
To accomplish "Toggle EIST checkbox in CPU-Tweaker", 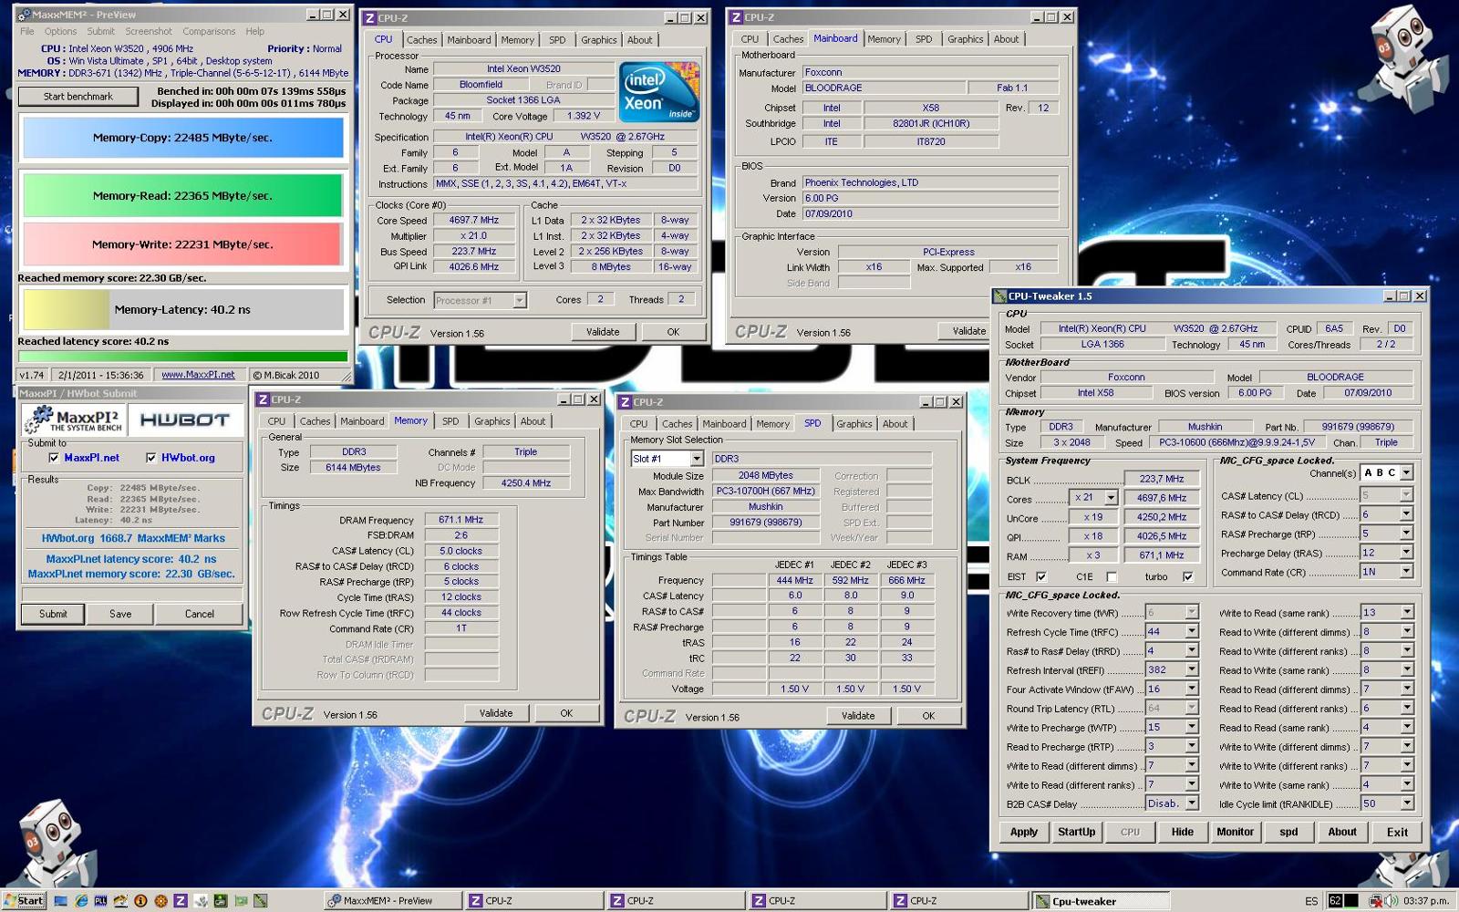I will coord(1041,576).
